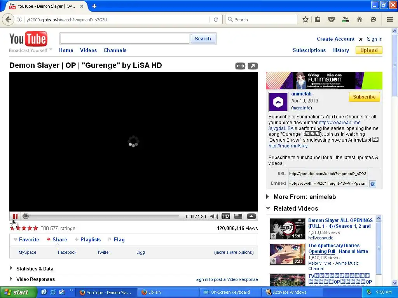Expand the More From: animelab section
Screen dimensions: 398x298
click(x=267, y=197)
